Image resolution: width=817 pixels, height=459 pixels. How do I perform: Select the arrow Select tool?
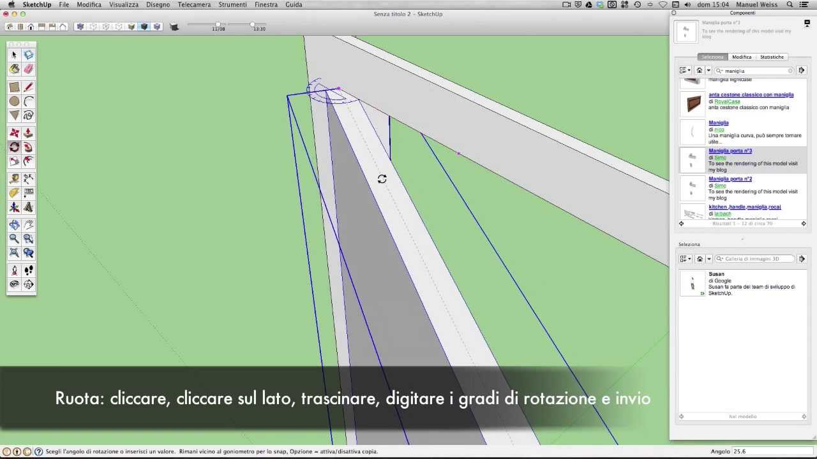(x=14, y=55)
